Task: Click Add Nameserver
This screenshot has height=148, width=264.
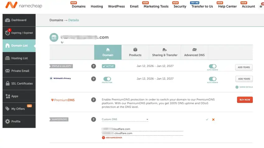Action: (x=112, y=137)
